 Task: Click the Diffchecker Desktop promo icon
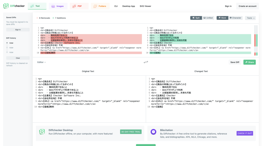click(x=42, y=132)
